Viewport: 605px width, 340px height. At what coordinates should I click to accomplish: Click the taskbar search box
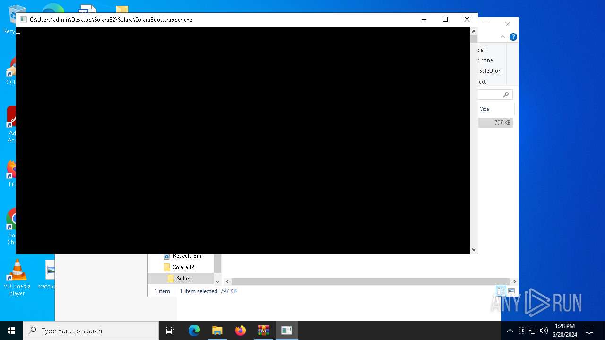91,331
